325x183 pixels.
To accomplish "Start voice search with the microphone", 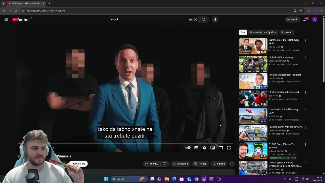I will coord(215,20).
